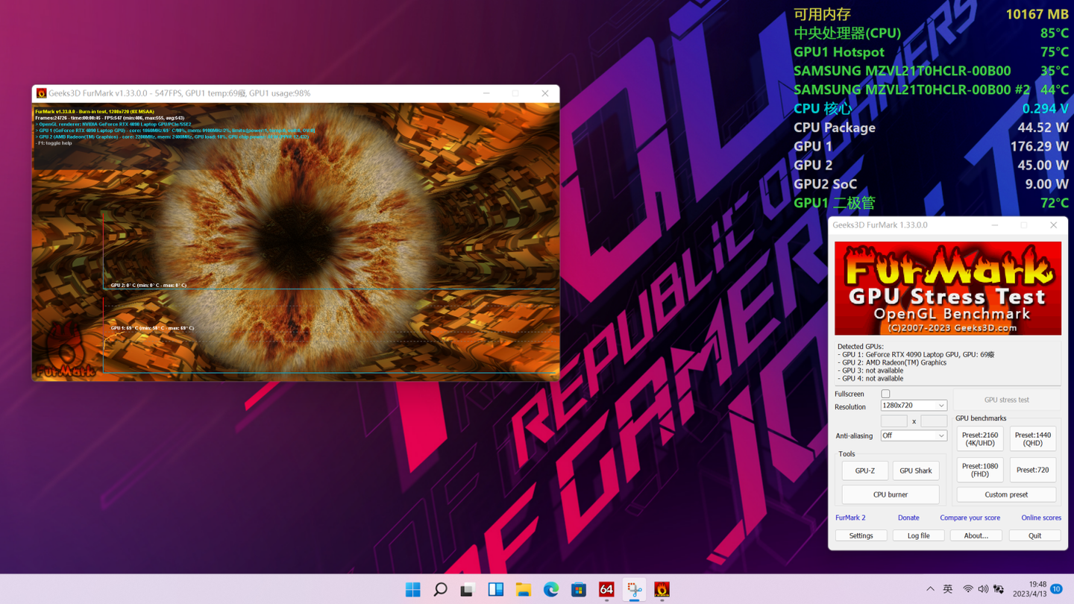This screenshot has width=1074, height=604.
Task: Click the FurMark render window title icon
Action: point(42,93)
